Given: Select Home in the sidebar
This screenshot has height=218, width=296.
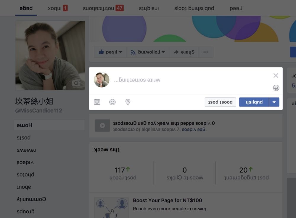Looking at the screenshot, I should (x=49, y=125).
